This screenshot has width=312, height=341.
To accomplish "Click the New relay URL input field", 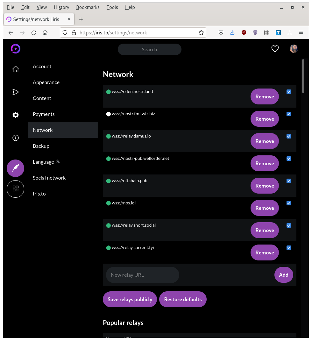I will click(x=142, y=274).
